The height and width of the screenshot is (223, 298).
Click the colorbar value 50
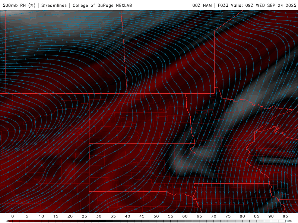pyautogui.click(x=156, y=216)
